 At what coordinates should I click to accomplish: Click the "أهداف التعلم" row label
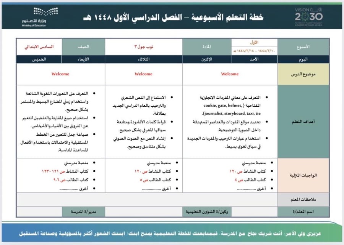pyautogui.click(x=303, y=122)
